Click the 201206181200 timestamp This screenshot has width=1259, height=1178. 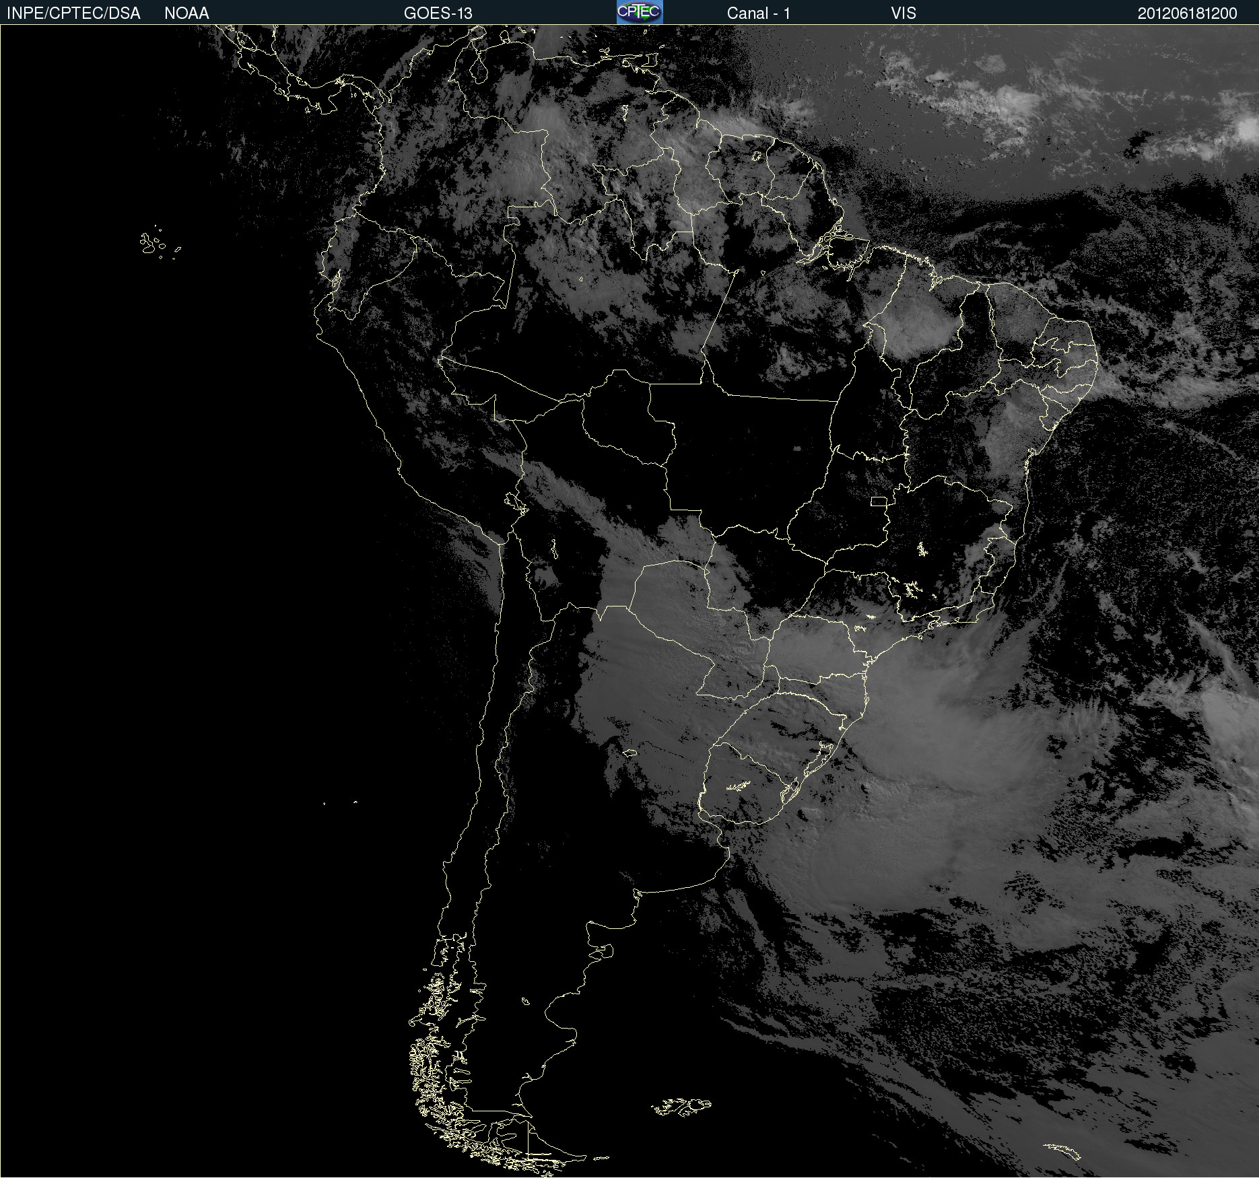tap(1187, 13)
